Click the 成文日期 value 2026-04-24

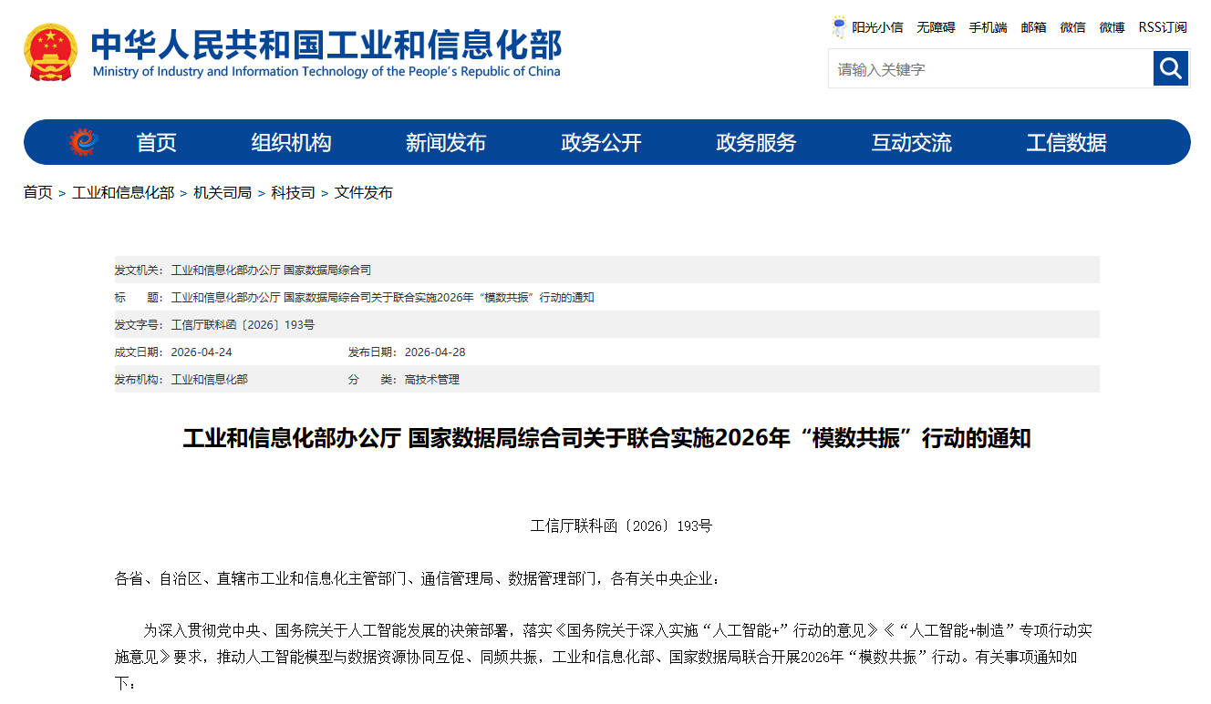202,352
